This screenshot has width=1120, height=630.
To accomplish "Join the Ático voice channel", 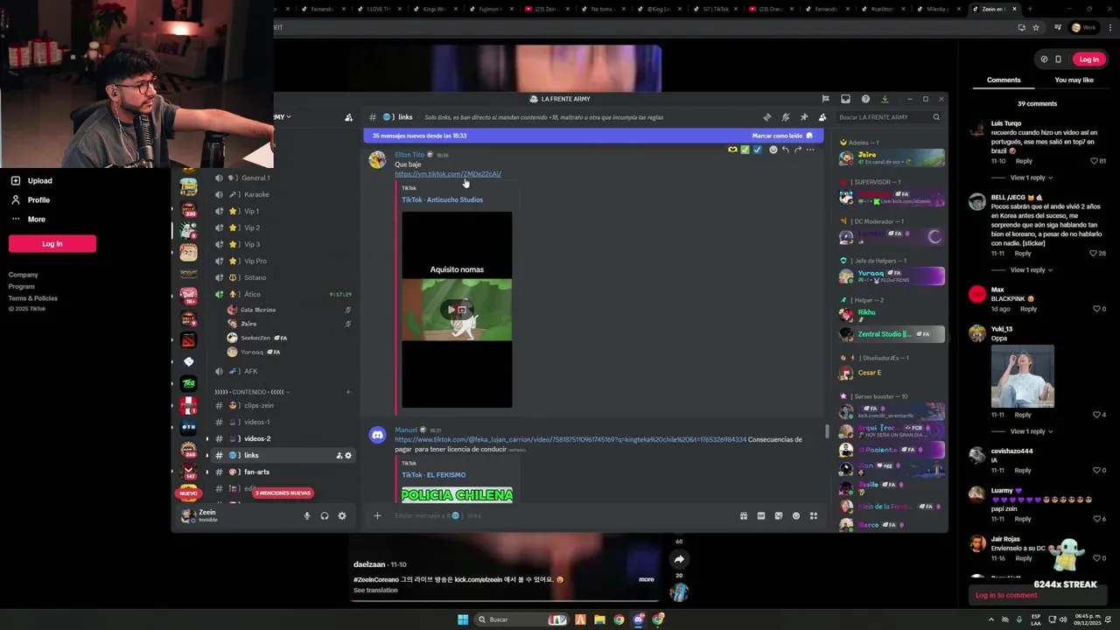I will pyautogui.click(x=285, y=294).
